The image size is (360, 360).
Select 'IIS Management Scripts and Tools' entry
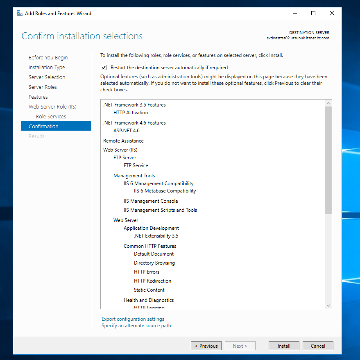tap(160, 210)
